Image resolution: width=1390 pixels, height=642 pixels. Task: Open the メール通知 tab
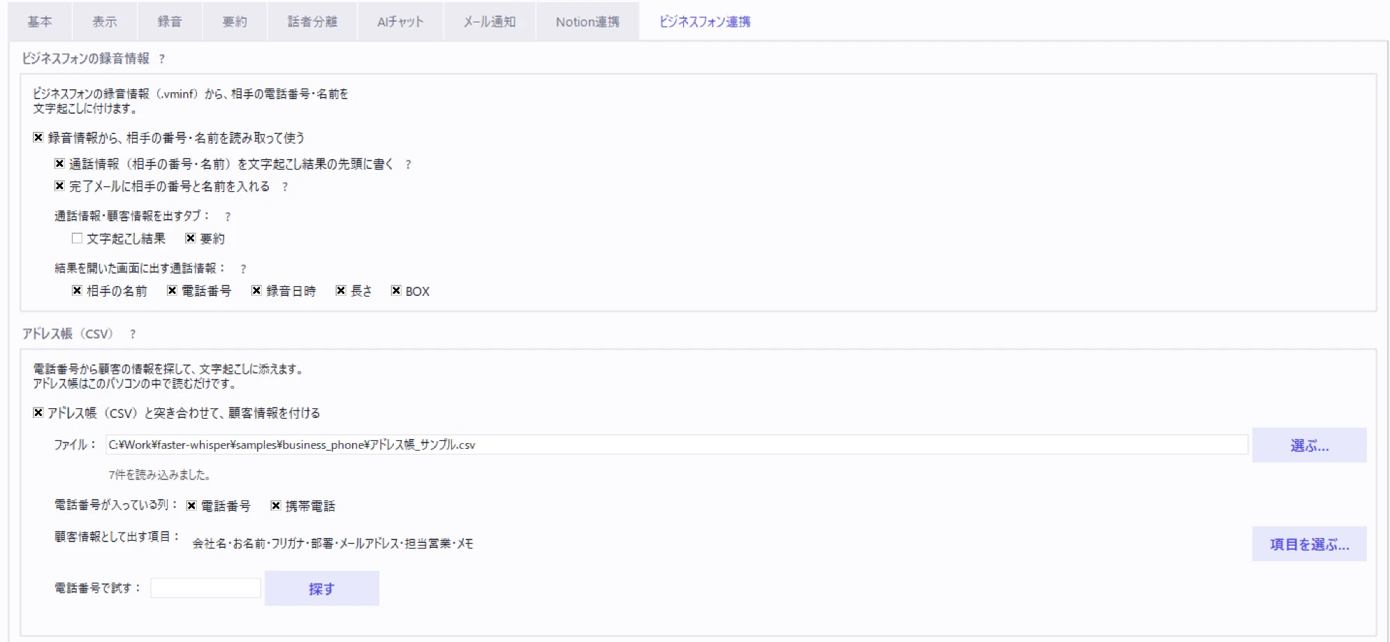[490, 22]
